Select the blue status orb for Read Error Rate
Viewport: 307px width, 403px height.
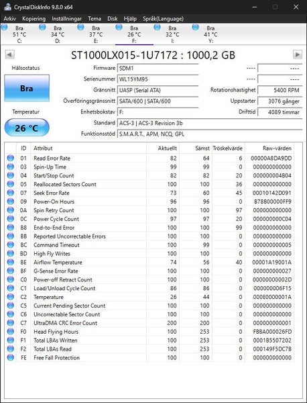pos(11,158)
